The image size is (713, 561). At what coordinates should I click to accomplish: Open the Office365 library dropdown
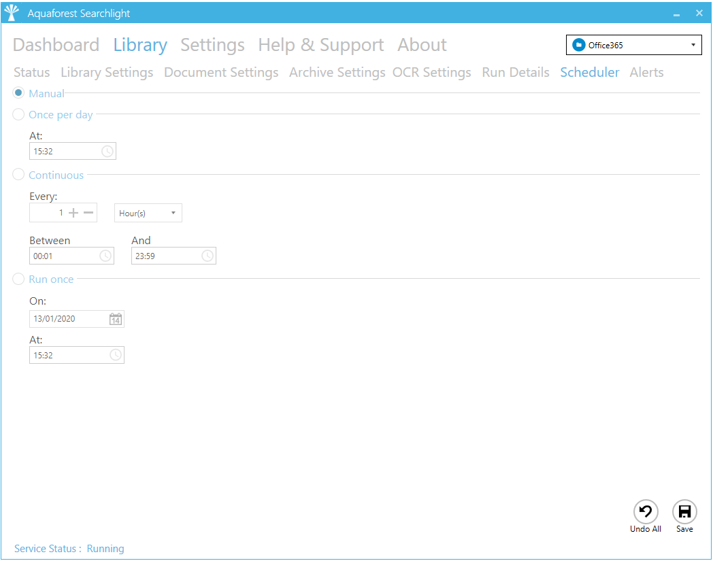click(633, 46)
